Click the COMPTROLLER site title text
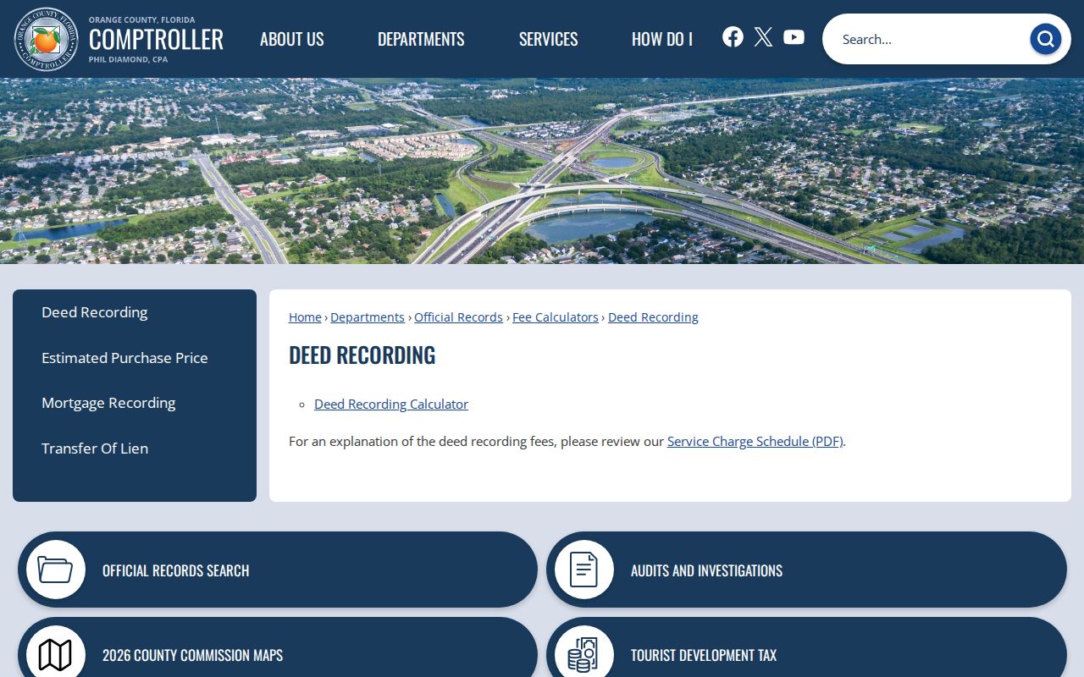Screen dimensions: 1084x677 [x=156, y=39]
